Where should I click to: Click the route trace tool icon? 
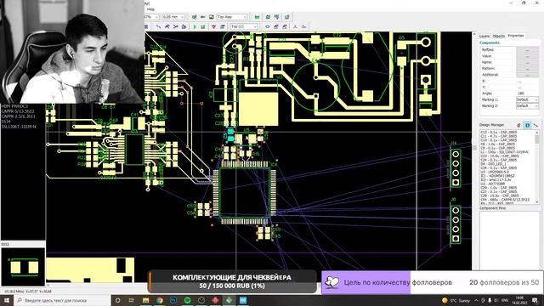pyautogui.click(x=159, y=26)
